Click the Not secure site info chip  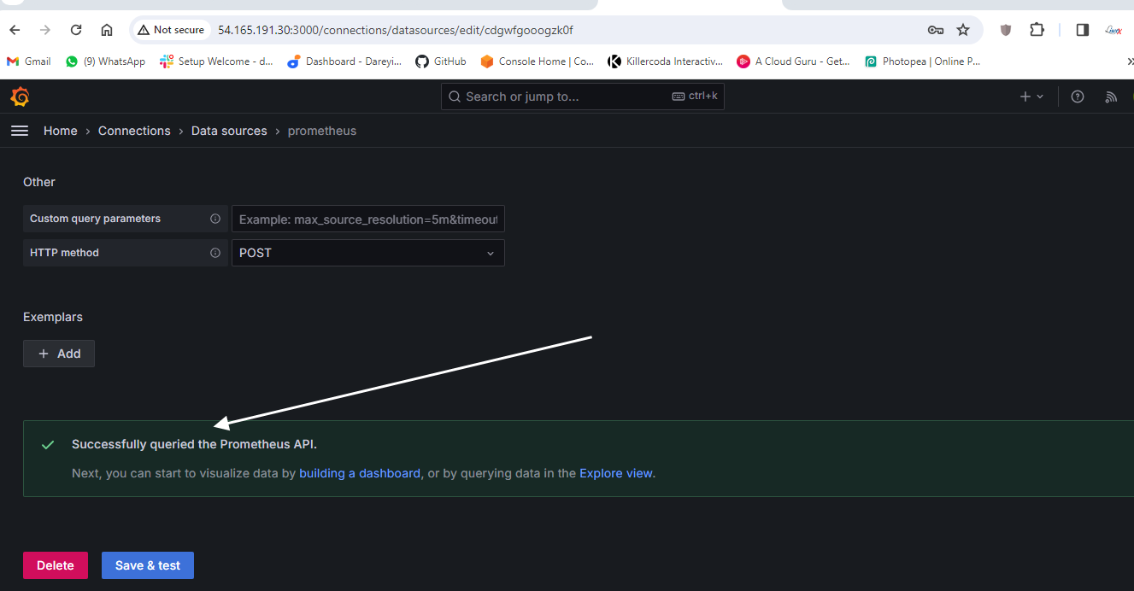170,30
